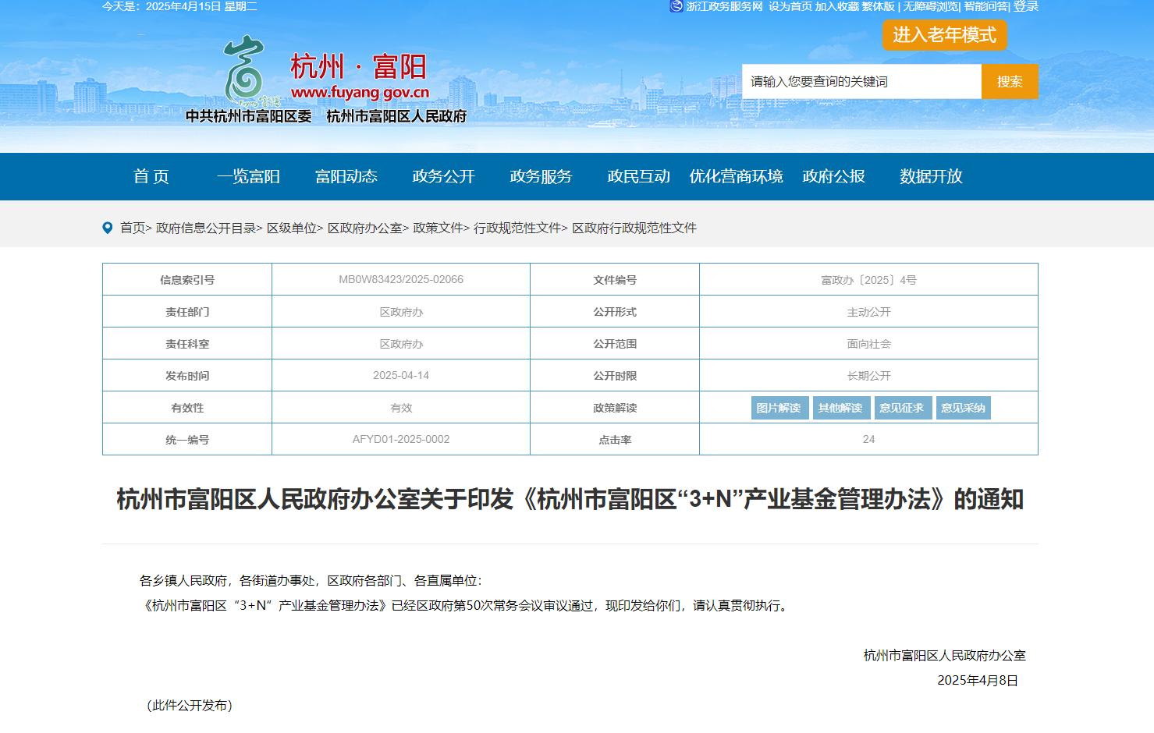Click 中共杭州市富阳区委 header text
Screen dimensions: 1154x733
click(x=248, y=116)
